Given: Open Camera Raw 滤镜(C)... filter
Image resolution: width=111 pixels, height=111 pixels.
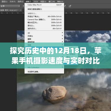Looking at the screenshot, I should tap(44, 19).
